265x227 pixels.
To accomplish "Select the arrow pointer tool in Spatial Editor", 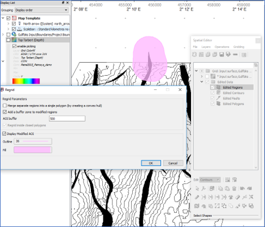I will pyautogui.click(x=197, y=189).
